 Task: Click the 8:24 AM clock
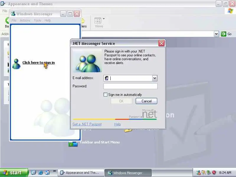pyautogui.click(x=225, y=173)
